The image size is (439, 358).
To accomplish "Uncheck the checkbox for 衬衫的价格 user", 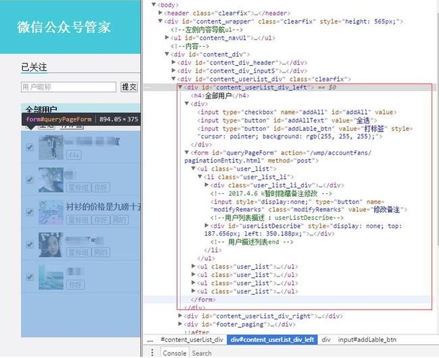I will [30, 212].
